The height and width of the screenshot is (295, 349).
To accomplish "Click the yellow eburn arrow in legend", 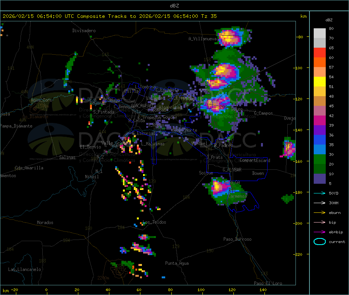I will [320, 213].
